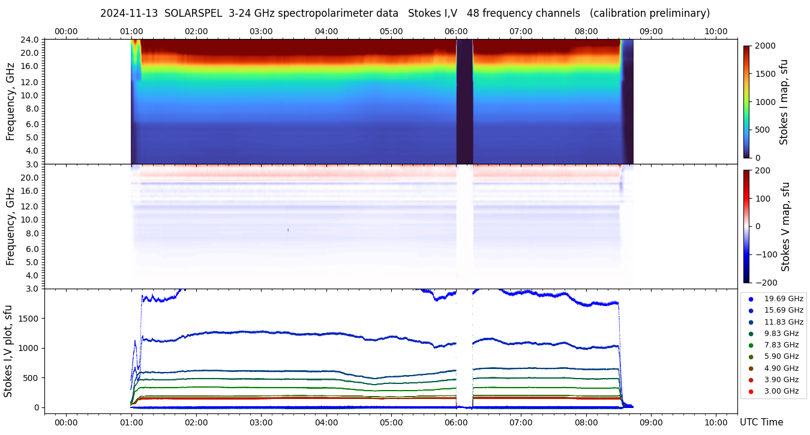Click the dark data gap in Stokes I spectrogram
Image resolution: width=810 pixels, height=435 pixels.
[464, 101]
